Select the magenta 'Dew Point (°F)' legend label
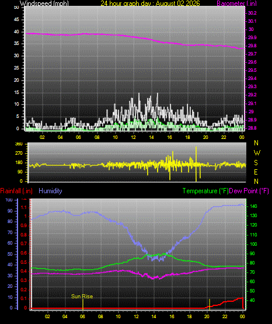Screen dimensions: 272x324 pyautogui.click(x=249, y=191)
